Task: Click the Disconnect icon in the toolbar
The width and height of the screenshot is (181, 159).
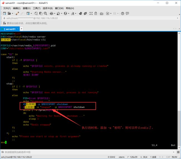Action: tap(22, 13)
